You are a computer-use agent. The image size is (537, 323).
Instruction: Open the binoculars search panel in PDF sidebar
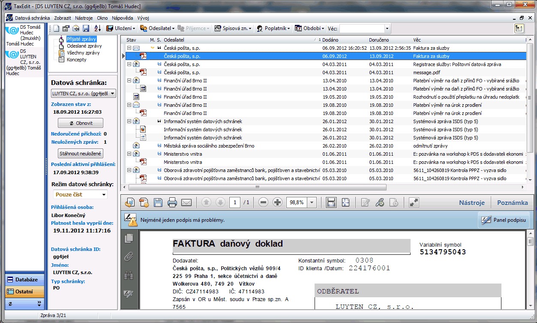point(128,276)
